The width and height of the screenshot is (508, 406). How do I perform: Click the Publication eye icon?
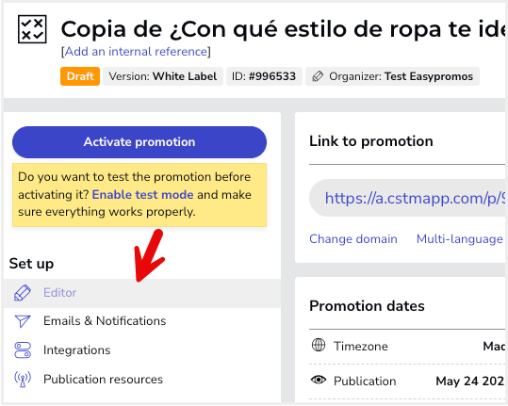[x=319, y=380]
